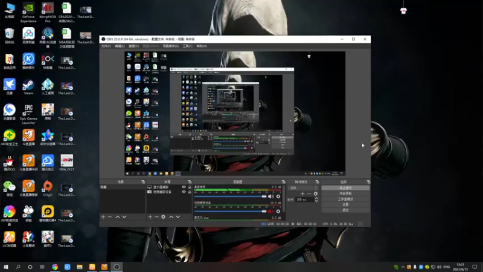Increase transition duration with the up arrow
This screenshot has width=483, height=272.
tap(316, 198)
